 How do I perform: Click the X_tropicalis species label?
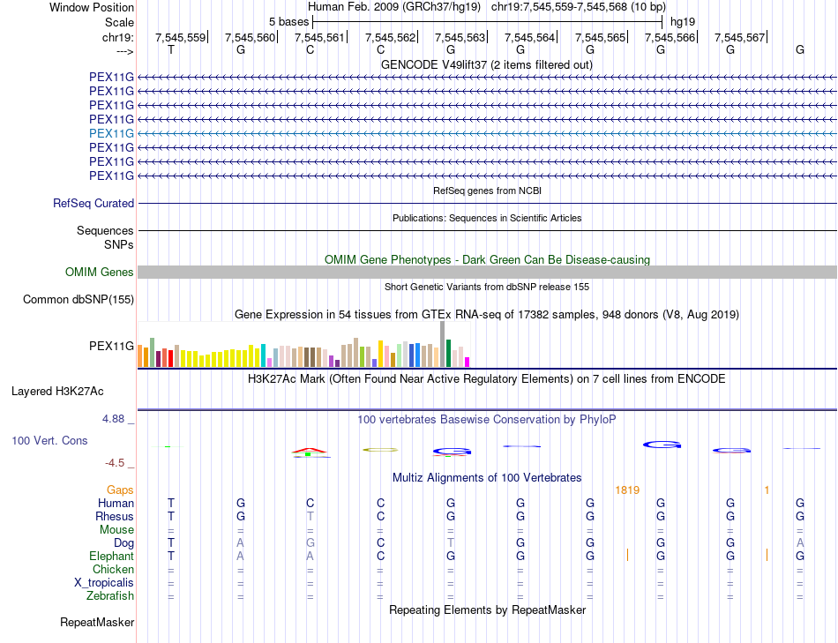(x=104, y=582)
